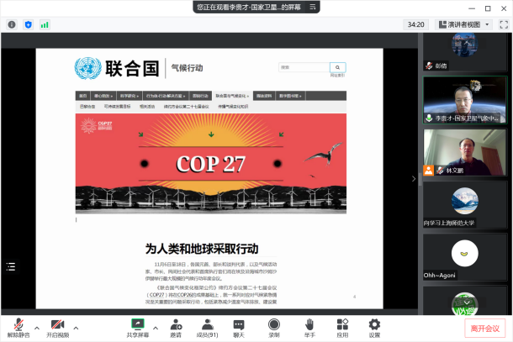Click the down chevron on bottom participant tile

(x=467, y=303)
